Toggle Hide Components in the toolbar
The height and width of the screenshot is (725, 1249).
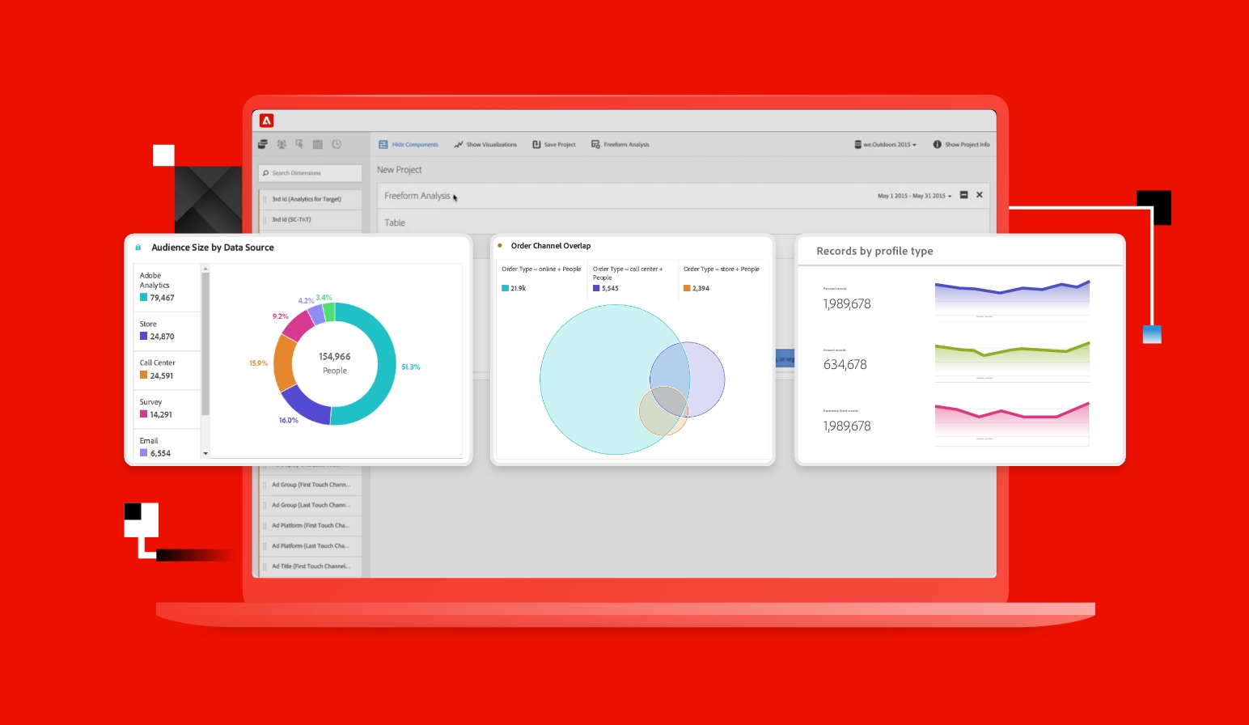(x=409, y=144)
